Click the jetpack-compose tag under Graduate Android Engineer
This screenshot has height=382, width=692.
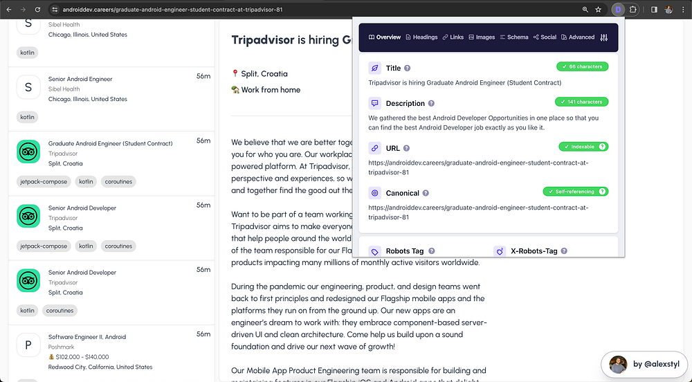[x=44, y=182]
